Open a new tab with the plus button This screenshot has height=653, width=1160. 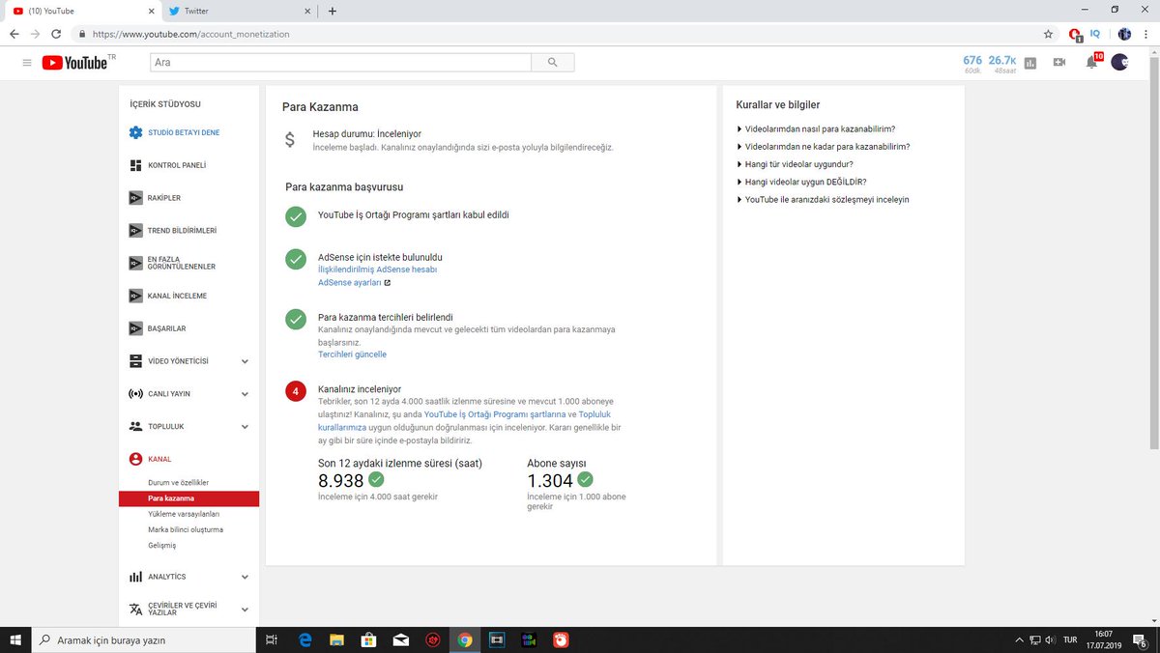[x=333, y=11]
